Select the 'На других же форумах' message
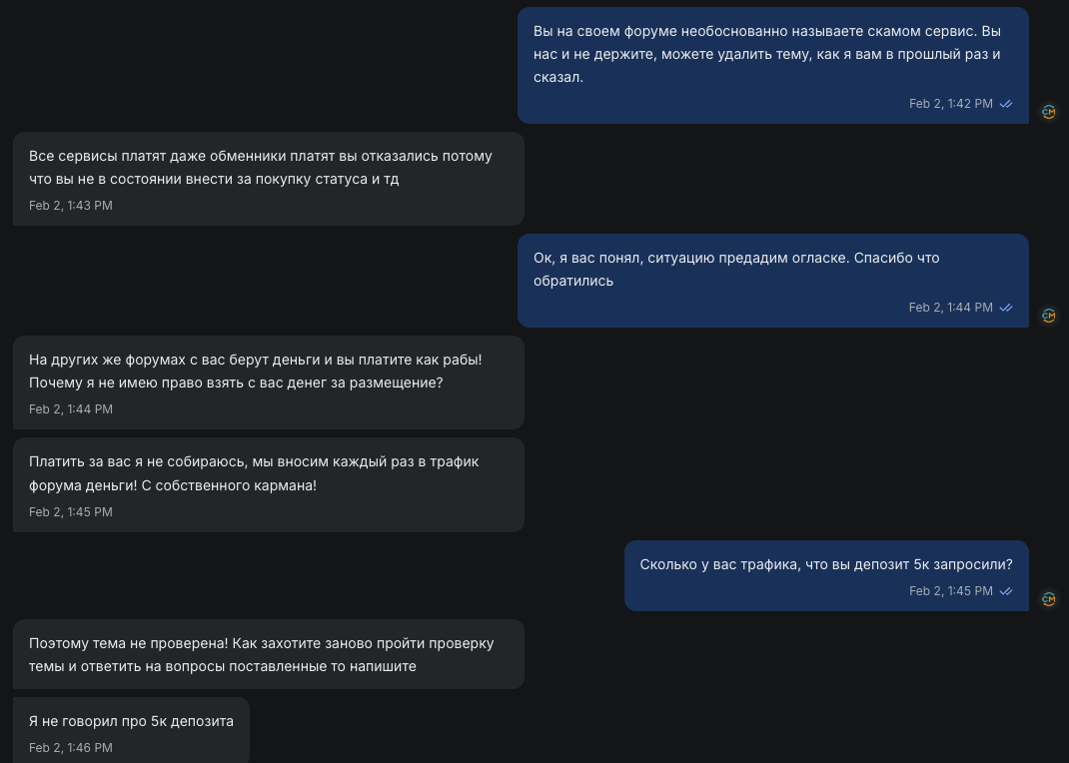 (268, 372)
